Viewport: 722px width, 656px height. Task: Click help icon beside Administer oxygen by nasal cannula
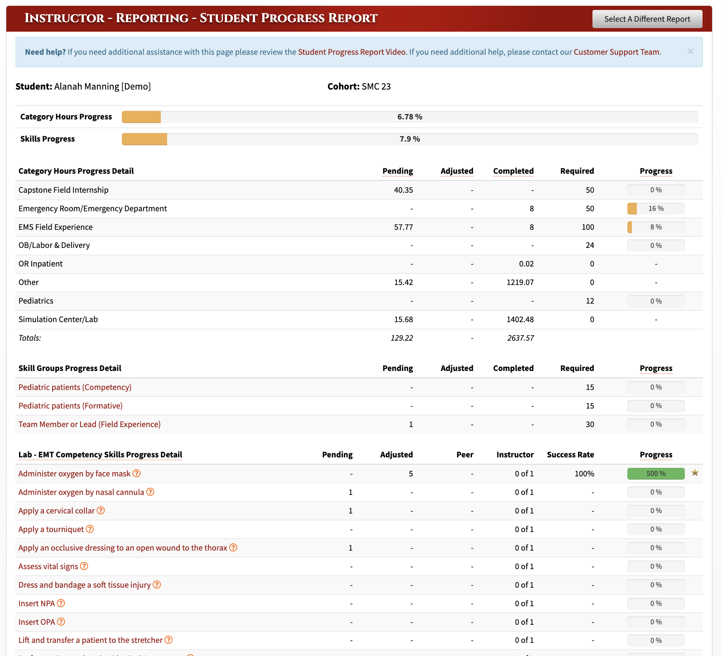(x=150, y=492)
